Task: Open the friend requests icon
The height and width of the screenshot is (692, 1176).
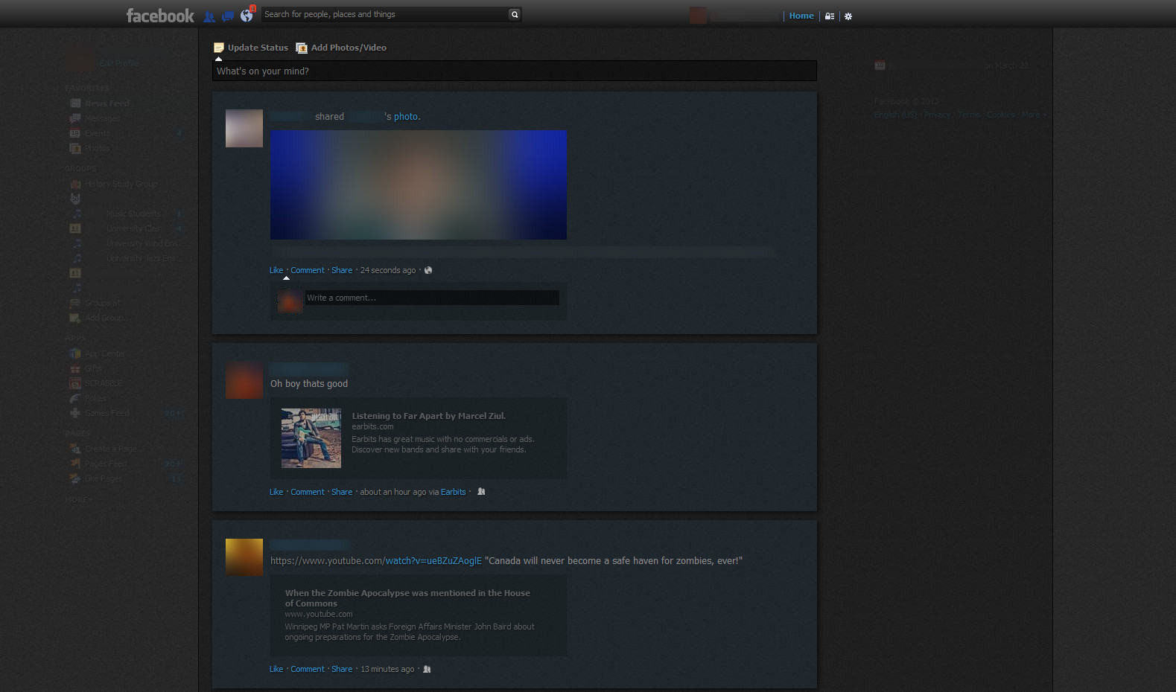Action: [x=209, y=16]
